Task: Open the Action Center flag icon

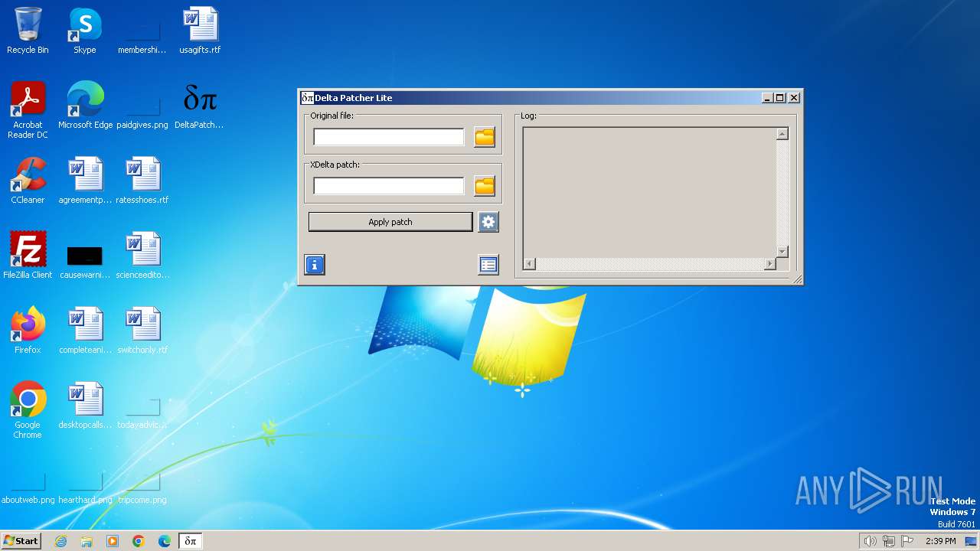Action: (x=908, y=541)
